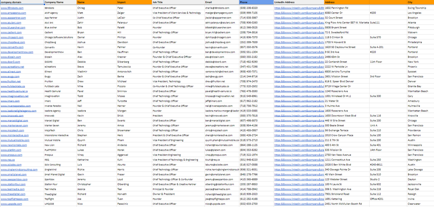Select the 'Job Title' header cell

(x=178, y=2)
